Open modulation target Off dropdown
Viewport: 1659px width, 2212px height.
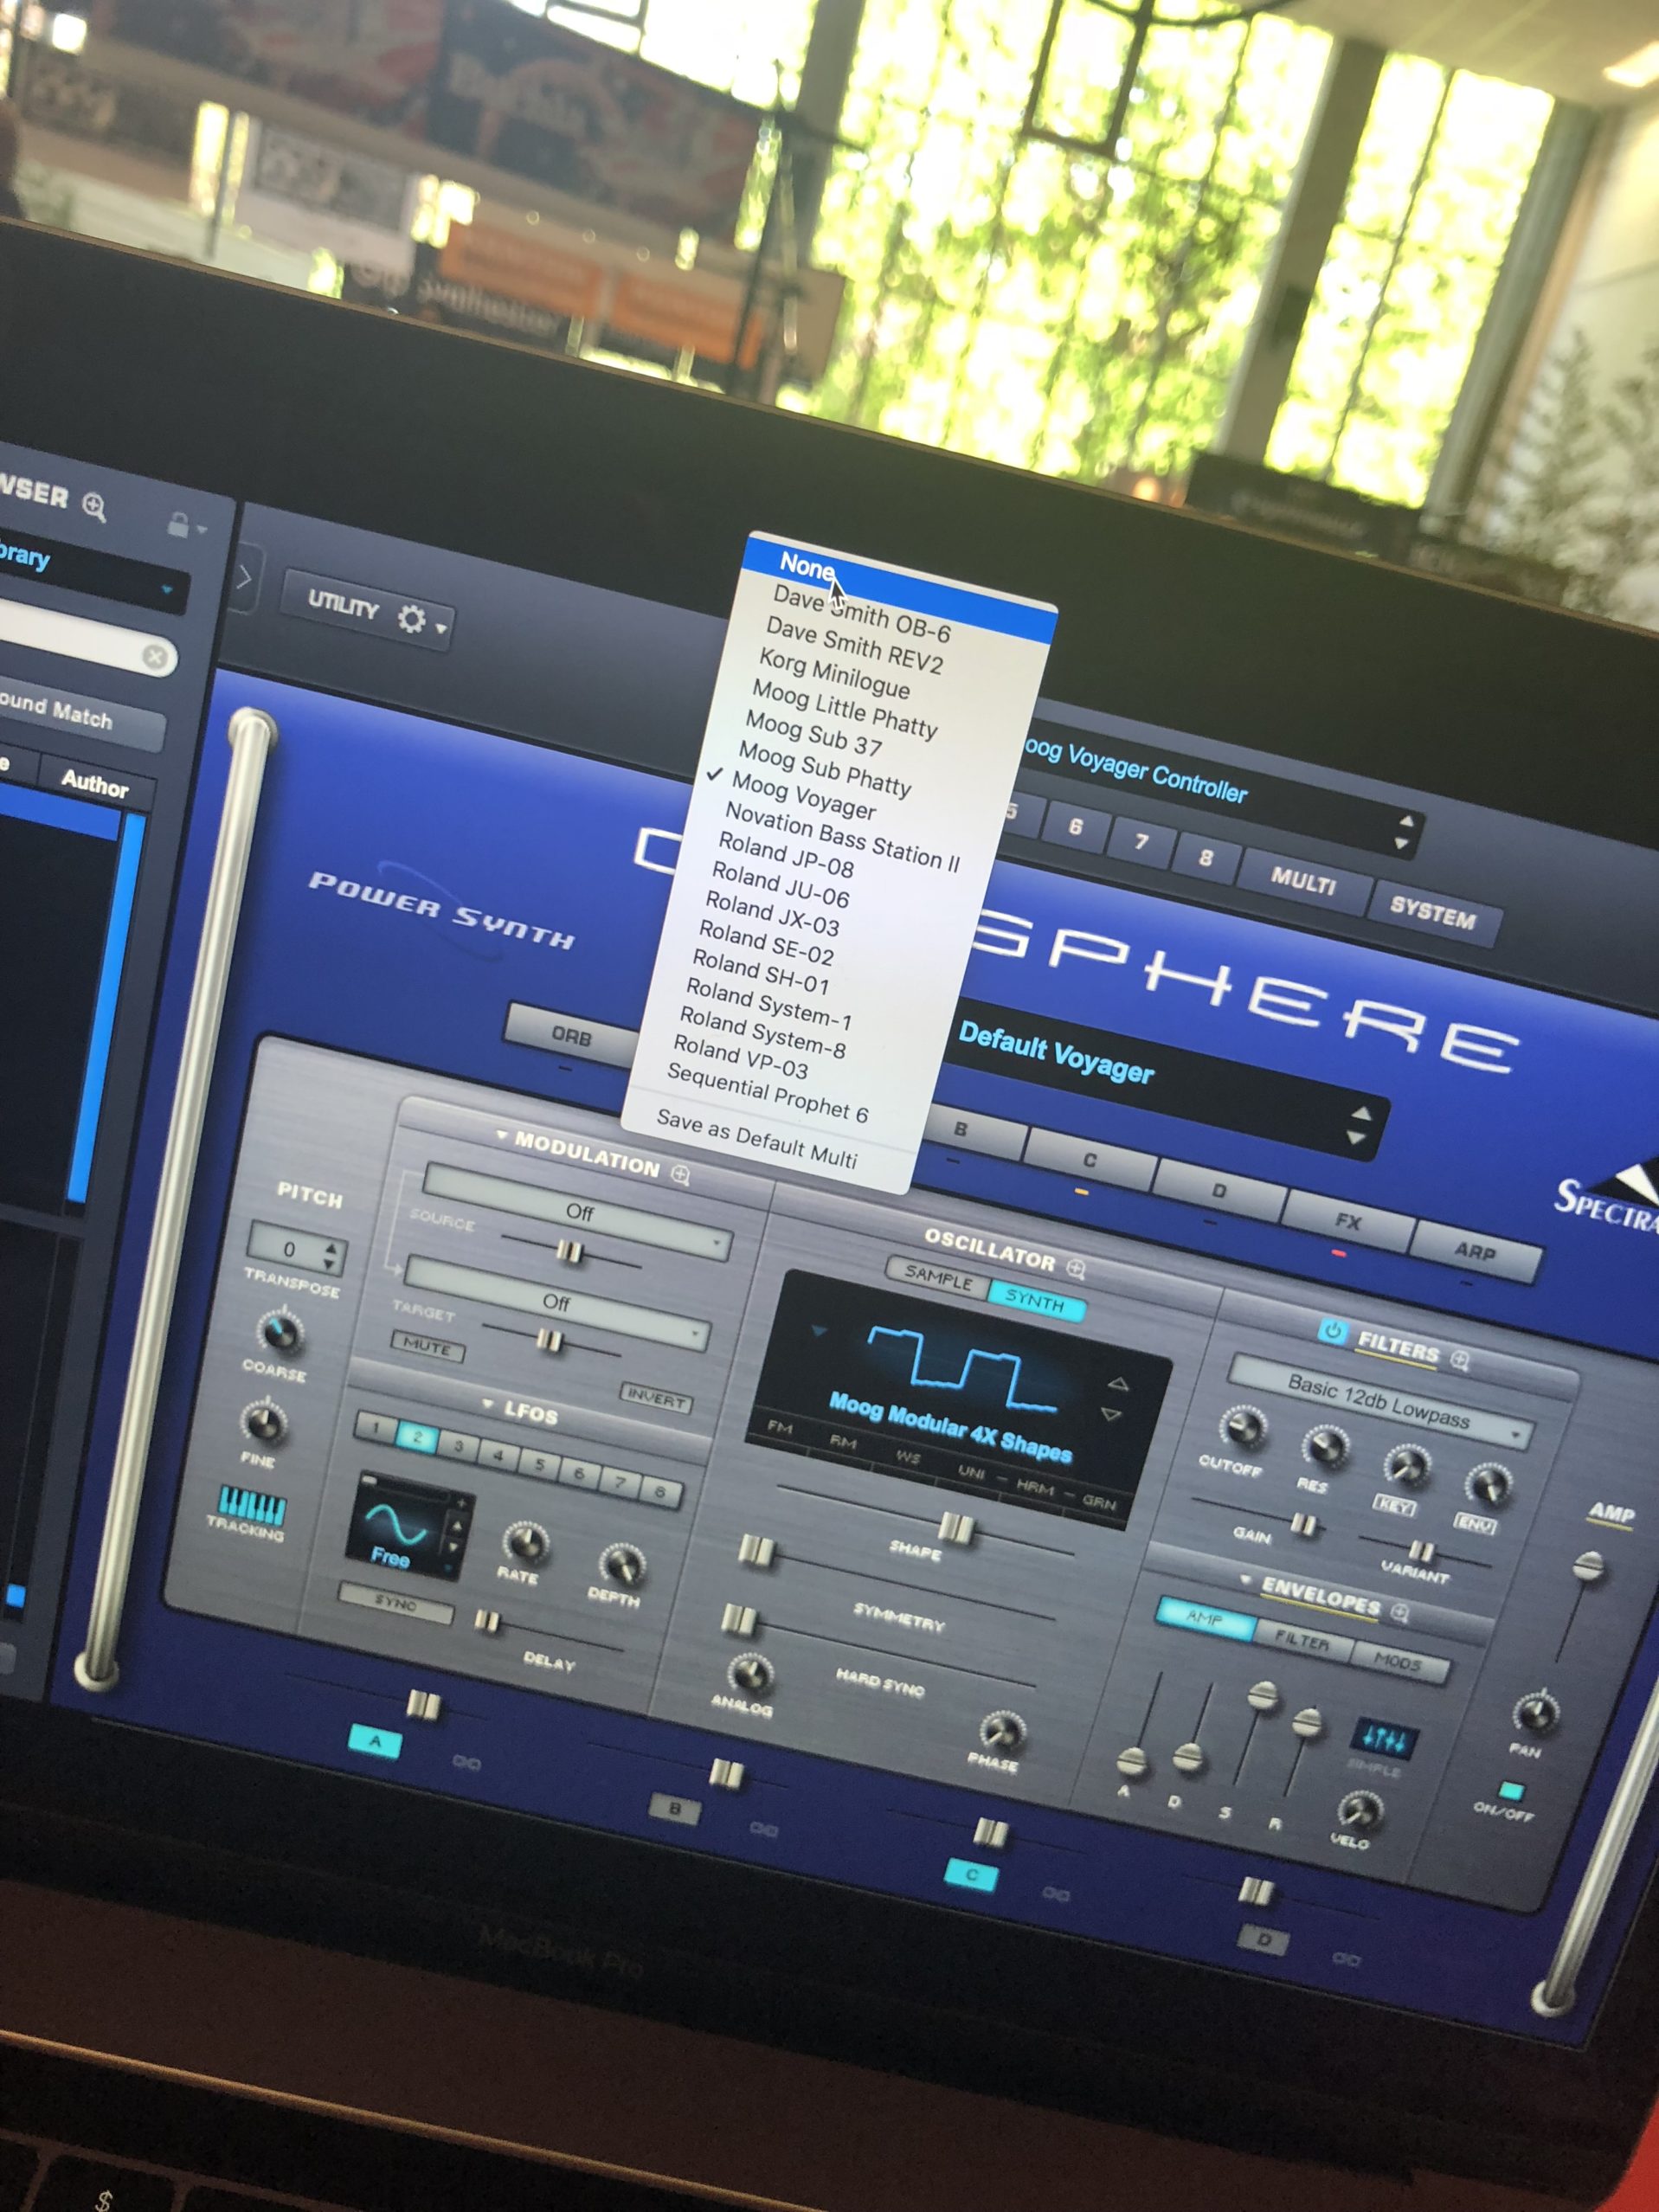tap(556, 1302)
